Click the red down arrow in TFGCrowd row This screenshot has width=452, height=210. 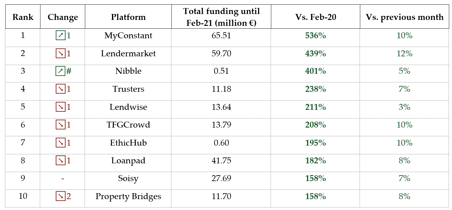click(x=60, y=125)
